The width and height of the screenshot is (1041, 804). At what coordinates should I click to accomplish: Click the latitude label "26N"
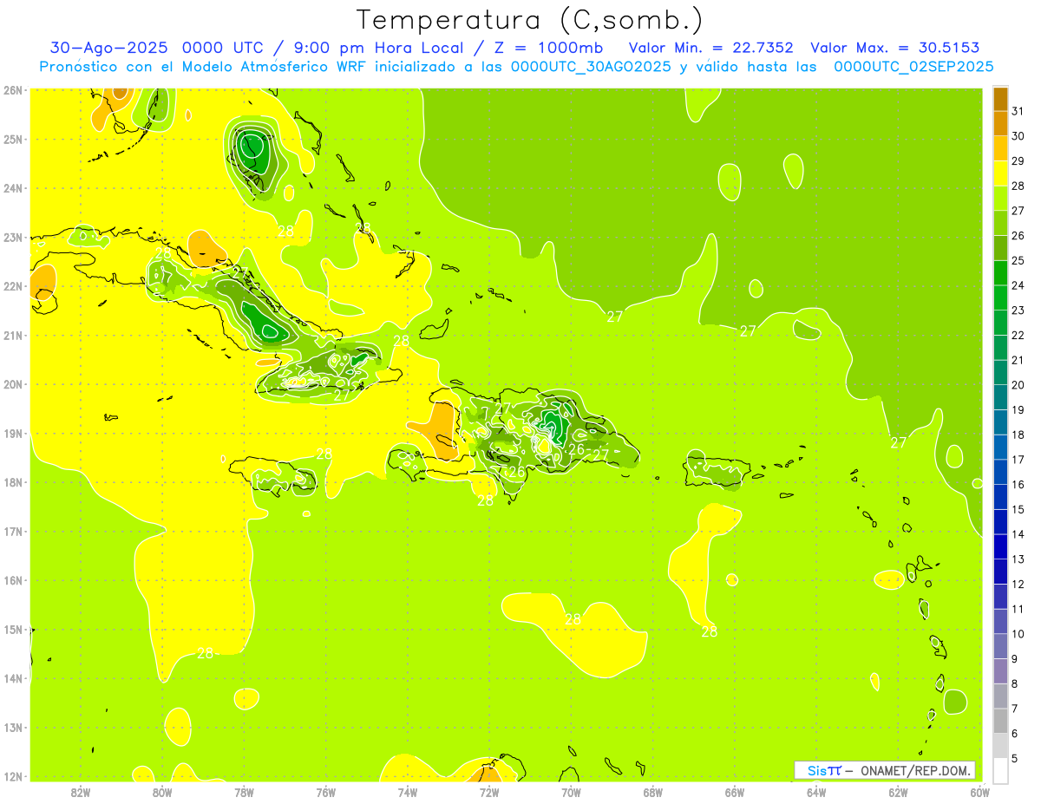(x=13, y=90)
